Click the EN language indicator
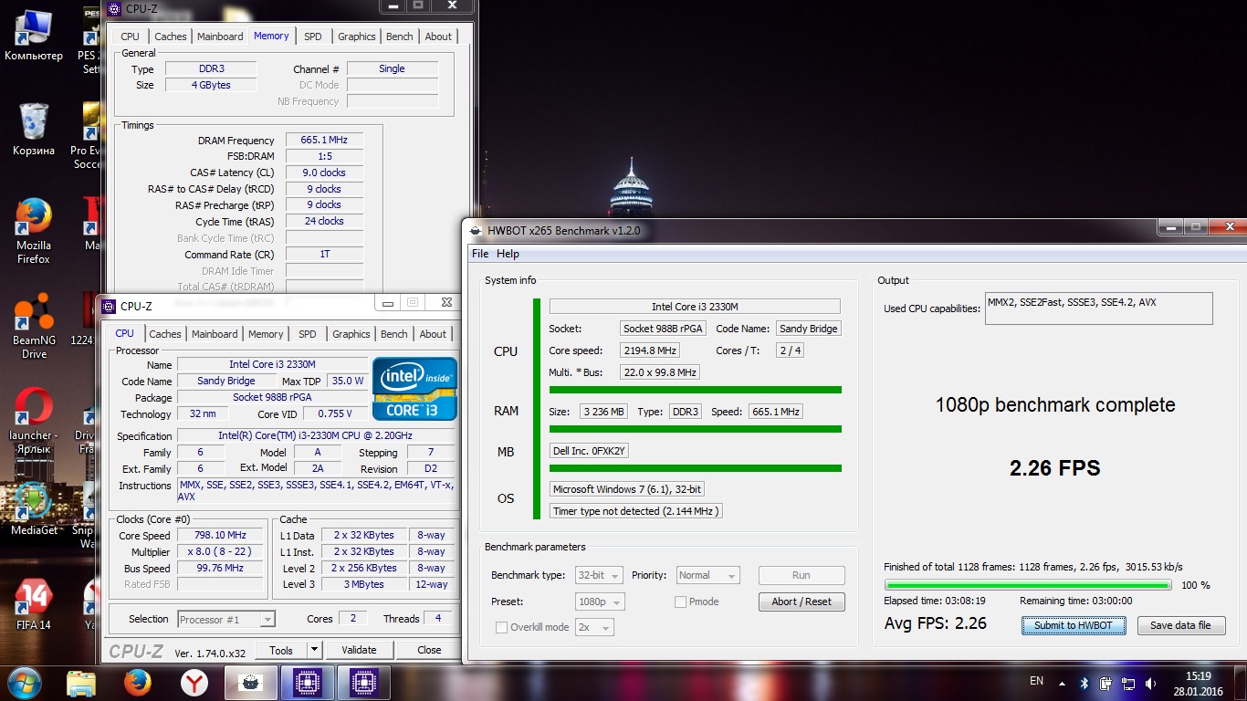Image resolution: width=1247 pixels, height=701 pixels. [1036, 681]
